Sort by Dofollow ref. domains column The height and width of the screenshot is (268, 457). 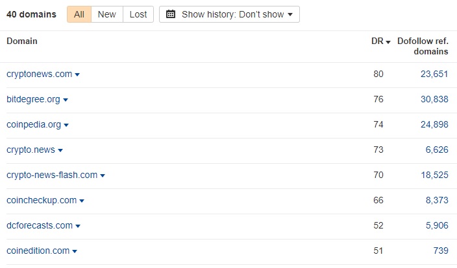click(x=423, y=46)
